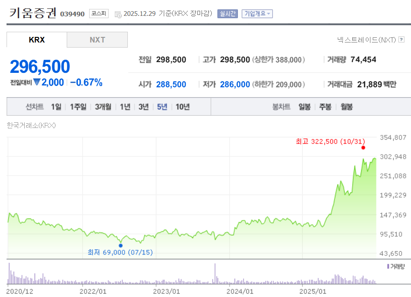Click the blue 최저 low marker dot
Image resolution: width=411 pixels, height=297 pixels.
point(120,246)
